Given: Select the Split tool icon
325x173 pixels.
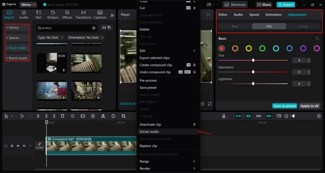Looking at the screenshot, I should tap(38, 116).
